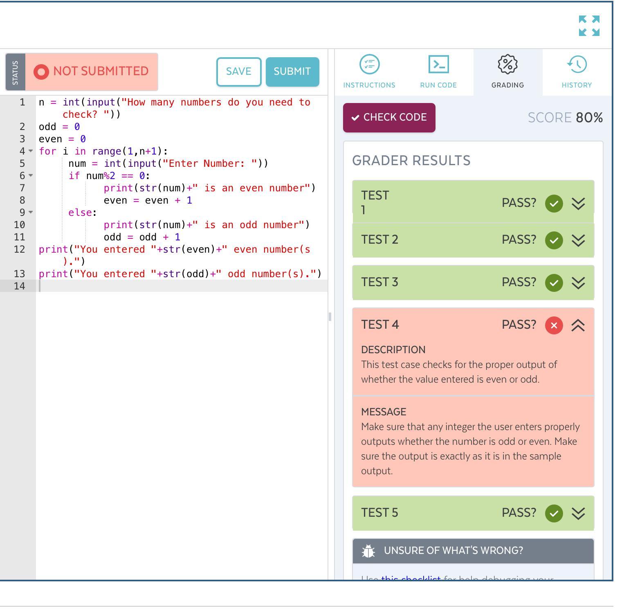Click the red X fail icon on Test 4

point(554,325)
